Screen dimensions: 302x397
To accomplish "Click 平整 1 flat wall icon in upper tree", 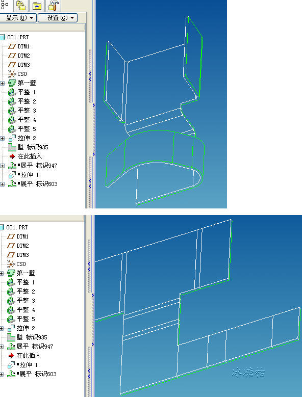I will 12,92.
